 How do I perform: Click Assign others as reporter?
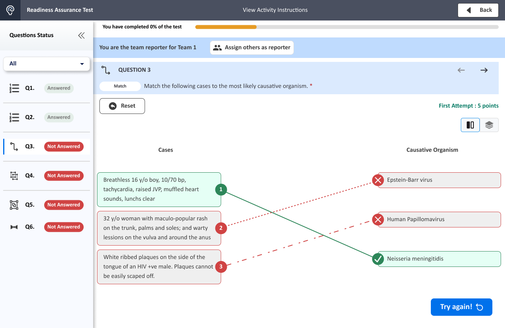point(252,48)
